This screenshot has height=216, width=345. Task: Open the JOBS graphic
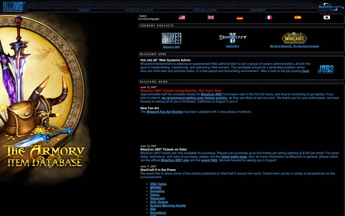pyautogui.click(x=326, y=69)
